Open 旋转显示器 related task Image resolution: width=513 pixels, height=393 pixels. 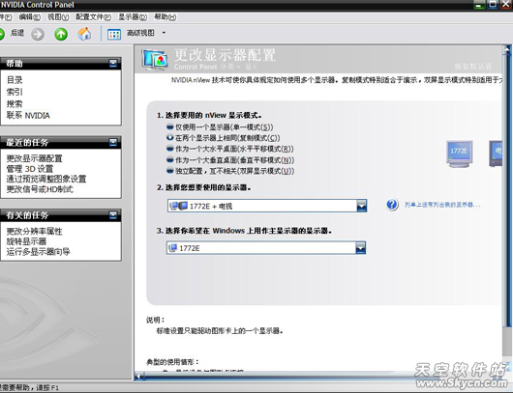tap(26, 241)
